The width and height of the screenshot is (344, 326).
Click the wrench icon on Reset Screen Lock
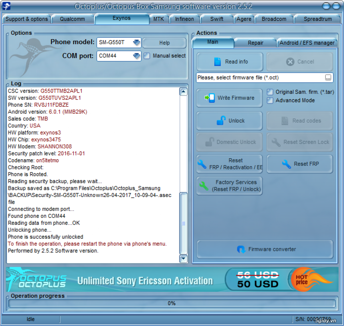pyautogui.click(x=276, y=142)
